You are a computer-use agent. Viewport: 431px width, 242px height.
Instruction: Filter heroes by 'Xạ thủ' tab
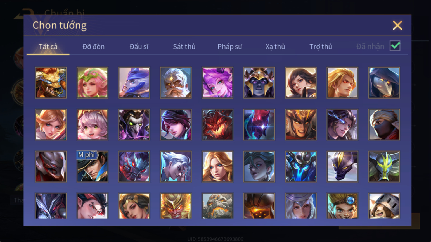pyautogui.click(x=275, y=47)
